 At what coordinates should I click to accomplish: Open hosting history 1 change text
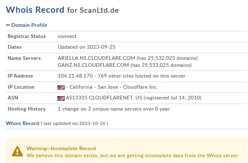[114, 109]
